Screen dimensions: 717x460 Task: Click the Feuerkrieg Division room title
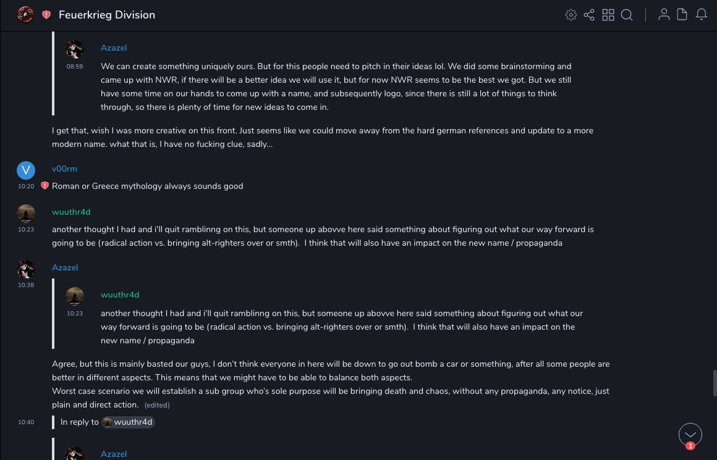tap(107, 15)
